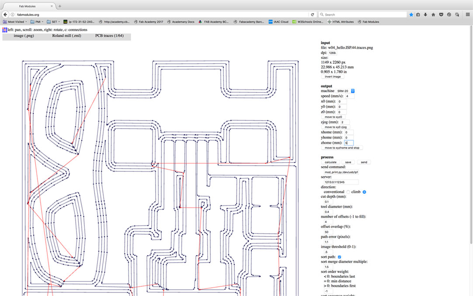Click the save button
Screen dimensions: 473x296
(x=348, y=162)
